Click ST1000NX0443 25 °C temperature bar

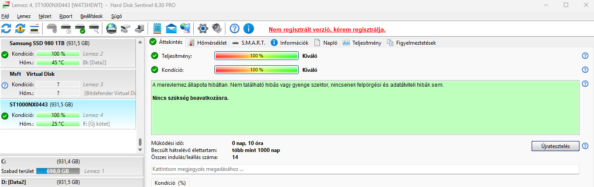[58, 123]
